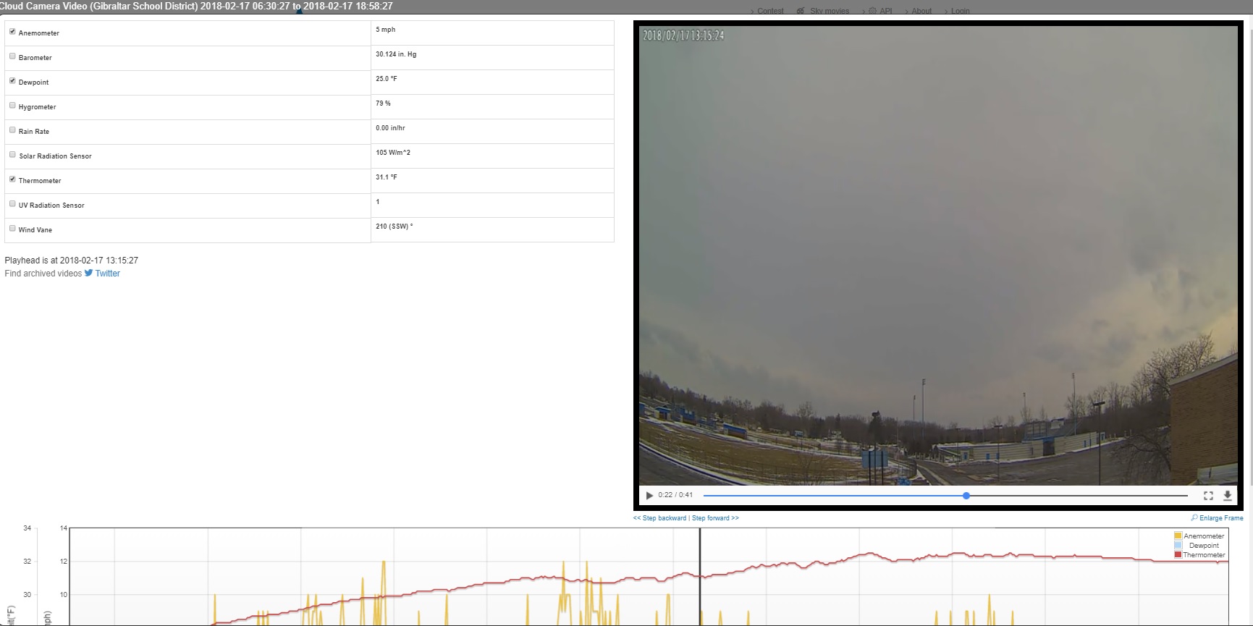Download the video with the arrow icon
1253x626 pixels.
(x=1228, y=496)
